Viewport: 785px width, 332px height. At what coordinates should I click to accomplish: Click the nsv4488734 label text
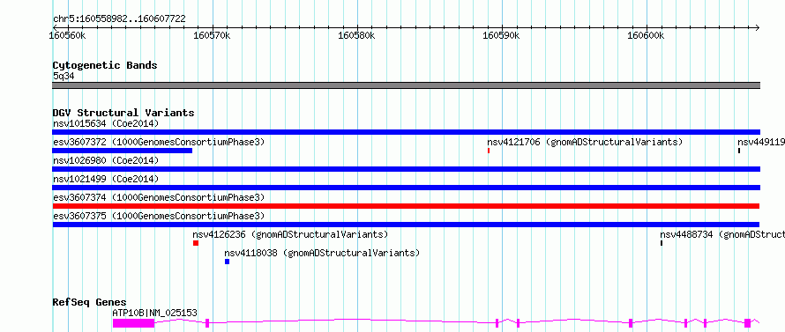pyautogui.click(x=686, y=234)
